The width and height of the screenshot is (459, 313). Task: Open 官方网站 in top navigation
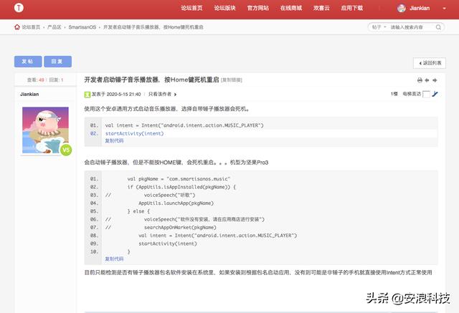point(258,8)
